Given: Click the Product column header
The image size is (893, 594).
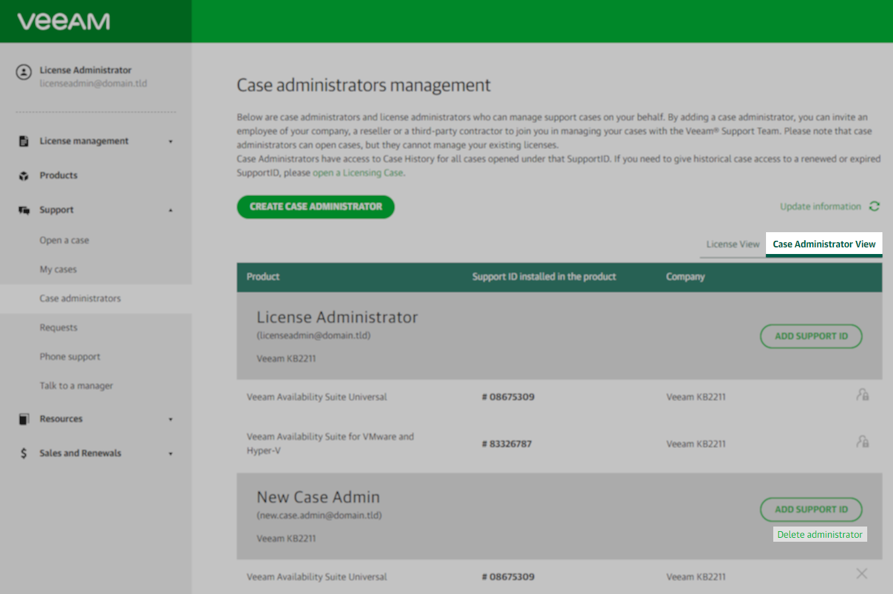Looking at the screenshot, I should tap(263, 276).
